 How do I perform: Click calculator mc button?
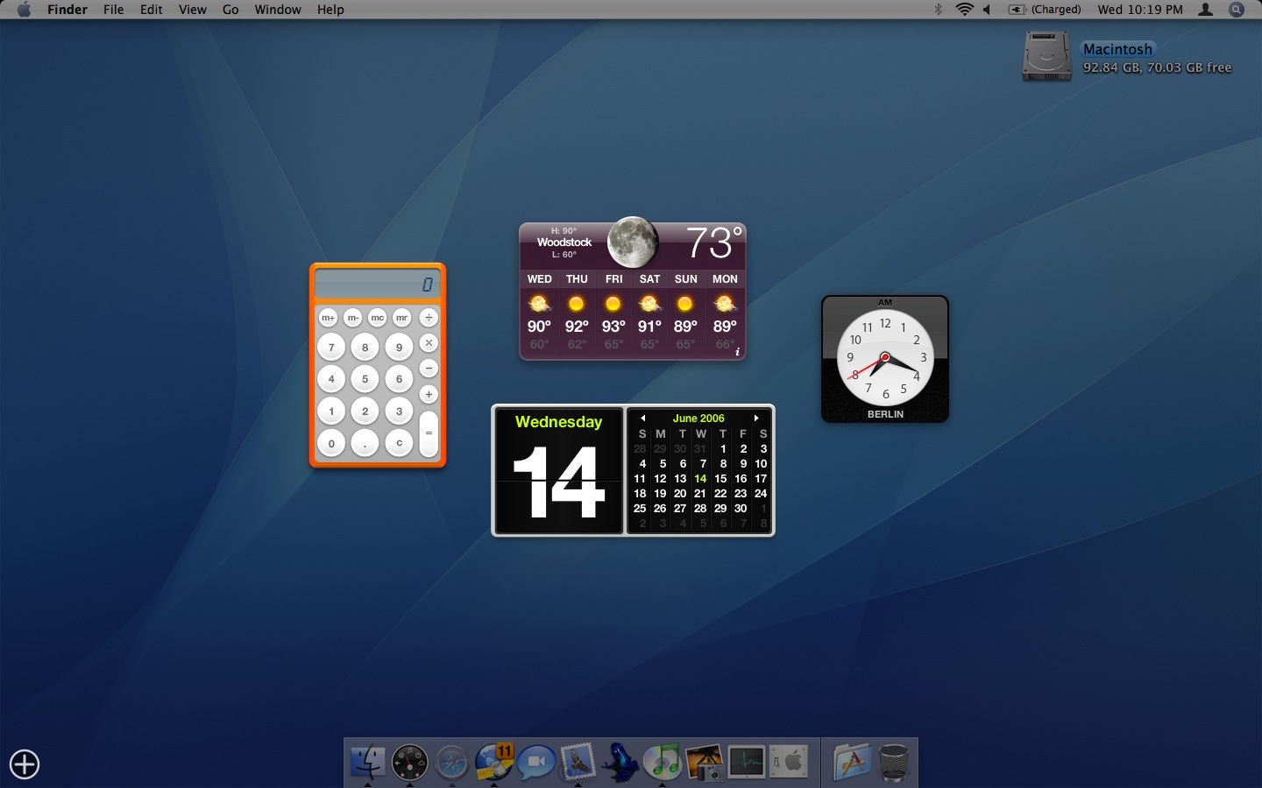pos(377,318)
